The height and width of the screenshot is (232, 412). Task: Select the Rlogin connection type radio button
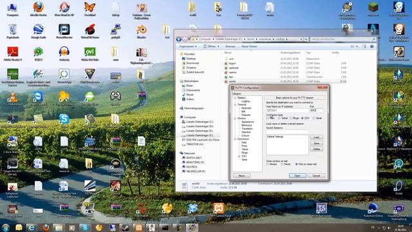click(291, 119)
